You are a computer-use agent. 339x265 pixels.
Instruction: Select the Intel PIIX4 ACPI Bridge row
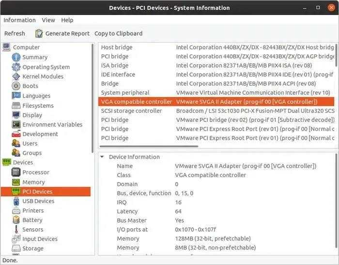[x=217, y=84]
